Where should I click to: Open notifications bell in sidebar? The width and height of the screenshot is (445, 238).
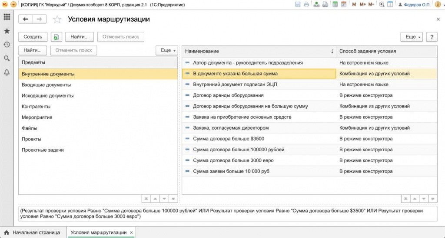(x=7, y=72)
